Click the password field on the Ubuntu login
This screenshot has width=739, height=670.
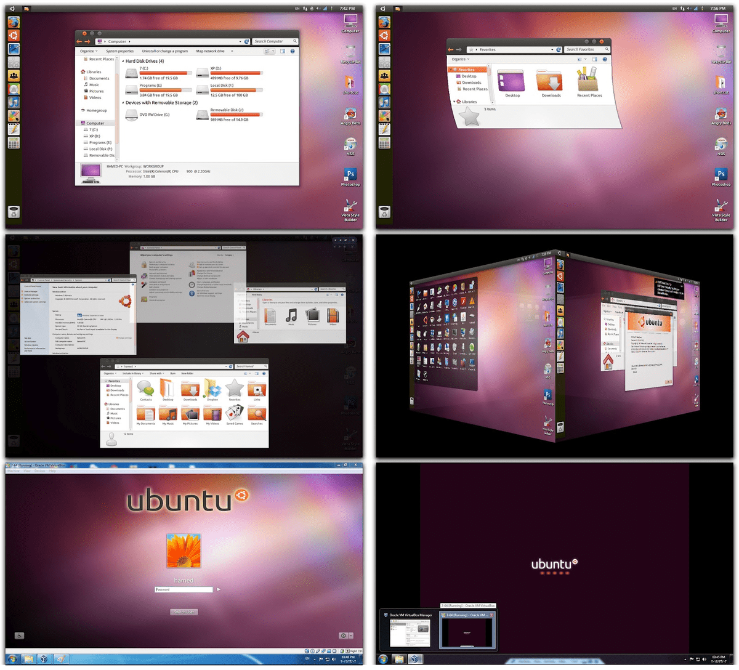click(x=183, y=589)
